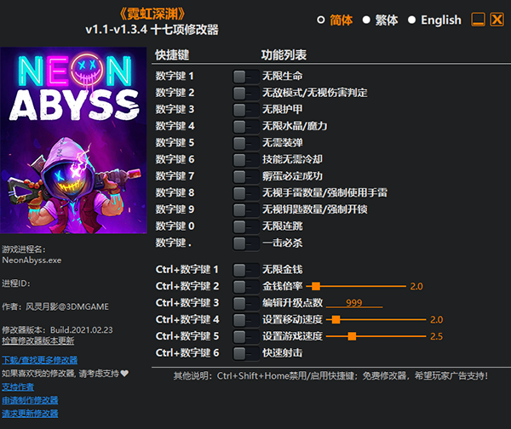
Task: Close the trainer with orange X icon
Action: (497, 20)
